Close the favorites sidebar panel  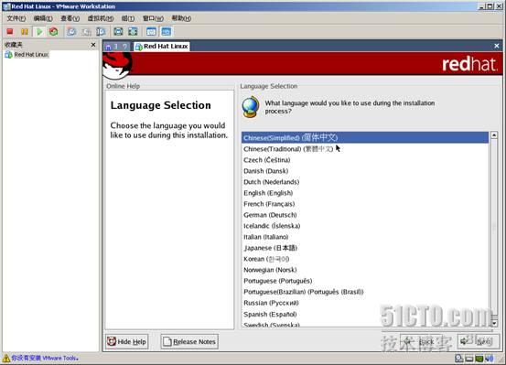pos(93,45)
